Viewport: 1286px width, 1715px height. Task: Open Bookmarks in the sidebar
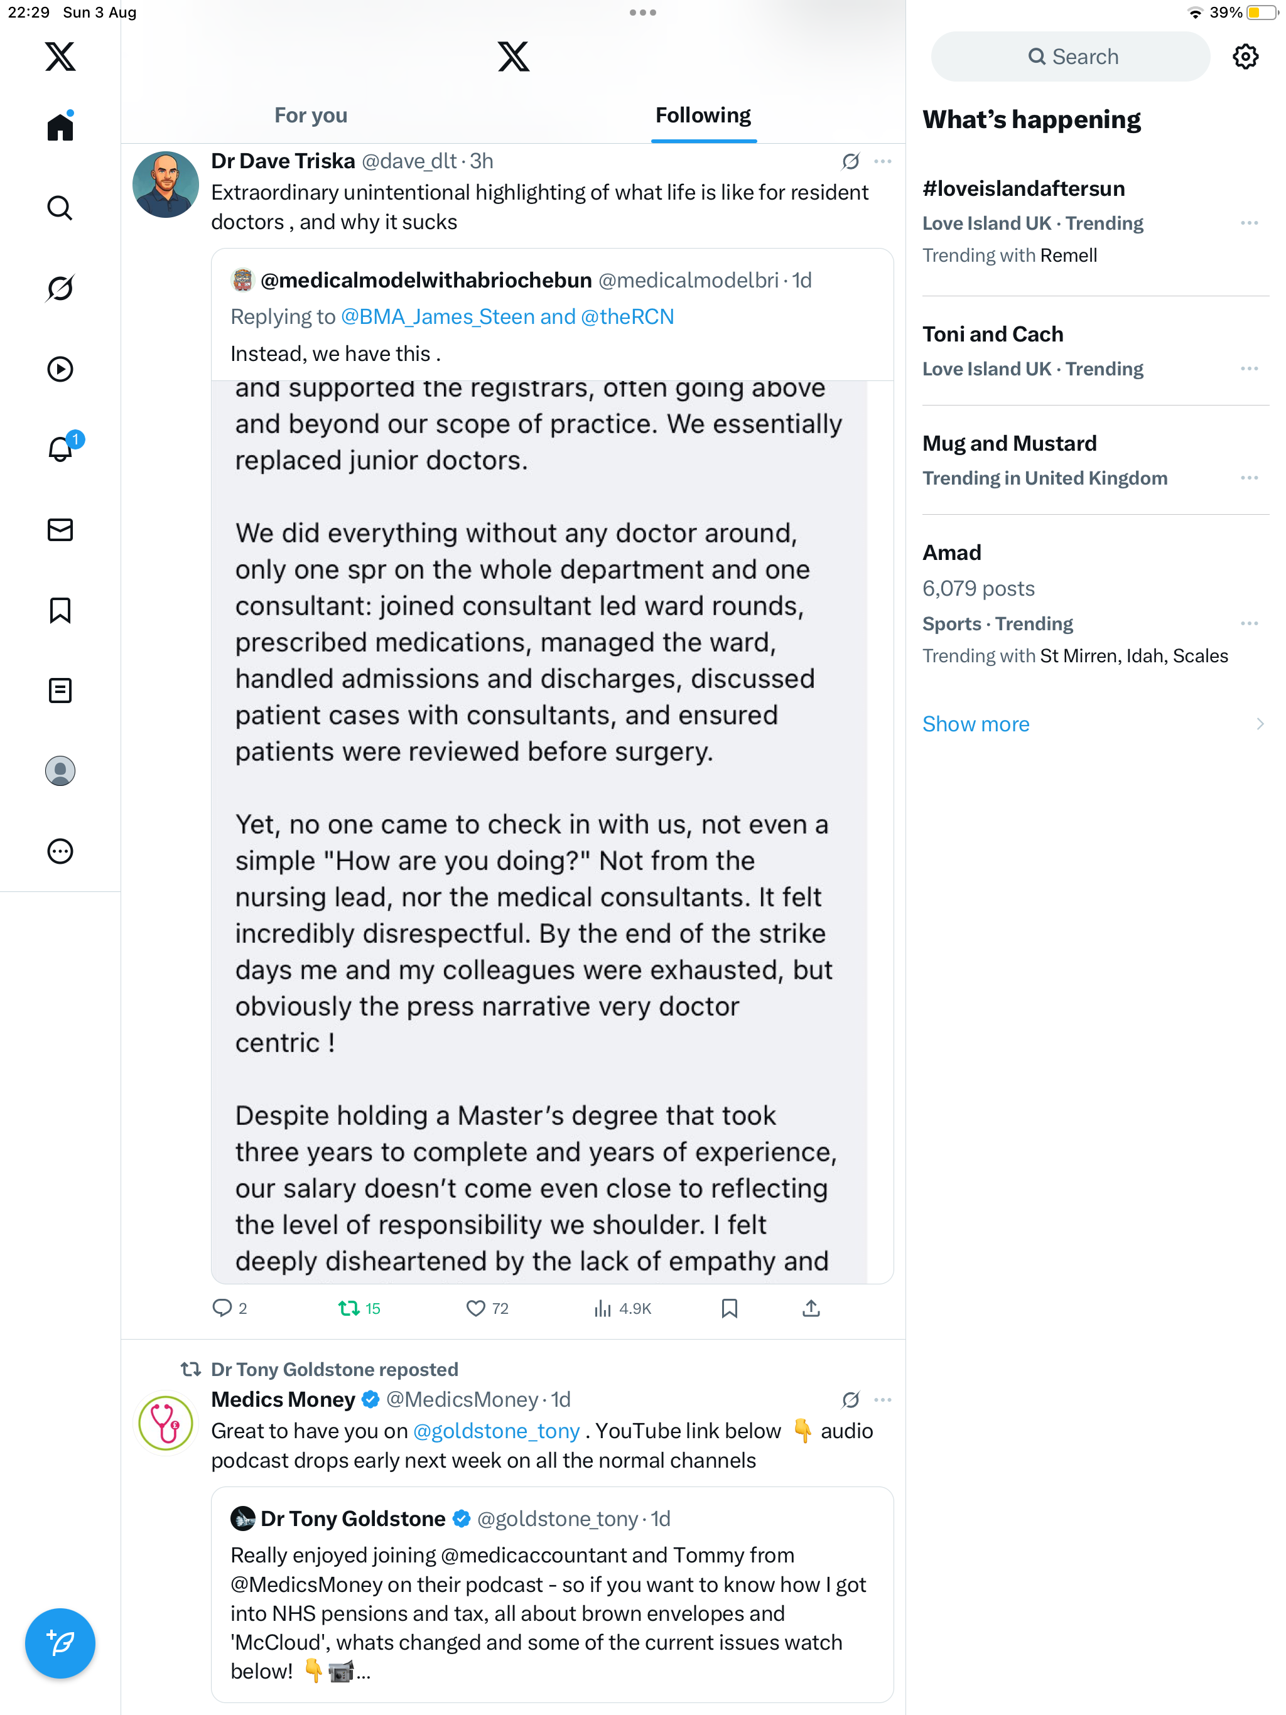pyautogui.click(x=60, y=610)
